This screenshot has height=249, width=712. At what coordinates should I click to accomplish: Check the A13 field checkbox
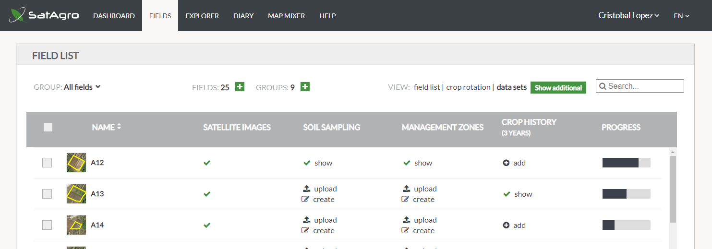pos(47,194)
